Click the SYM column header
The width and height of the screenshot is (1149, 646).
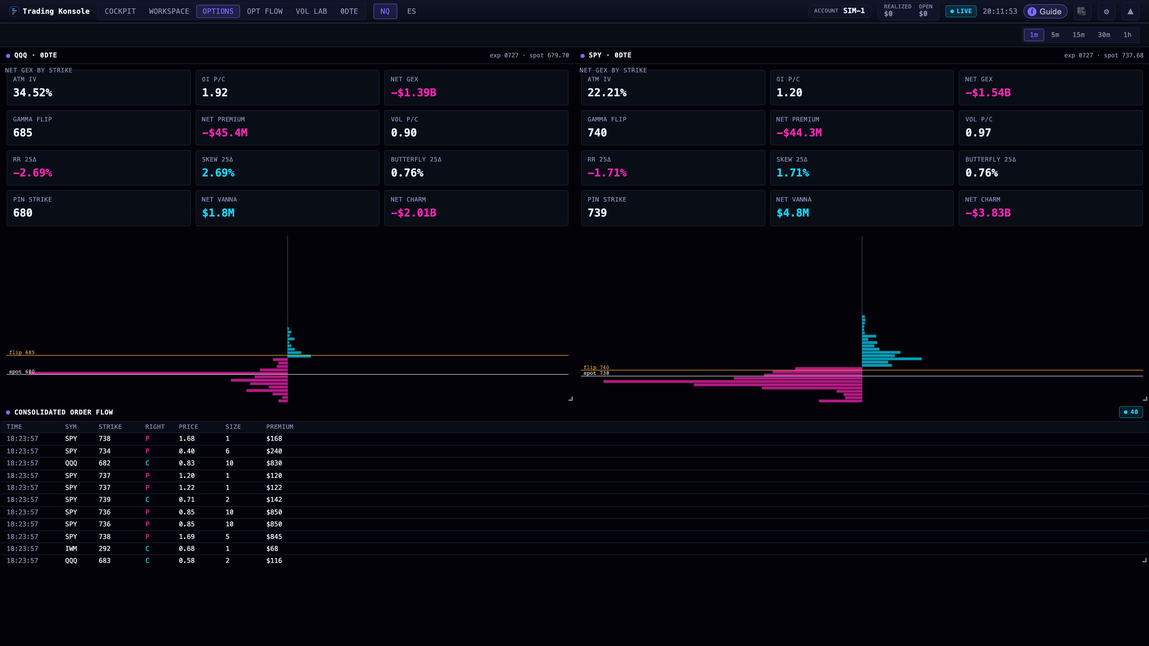pos(71,427)
